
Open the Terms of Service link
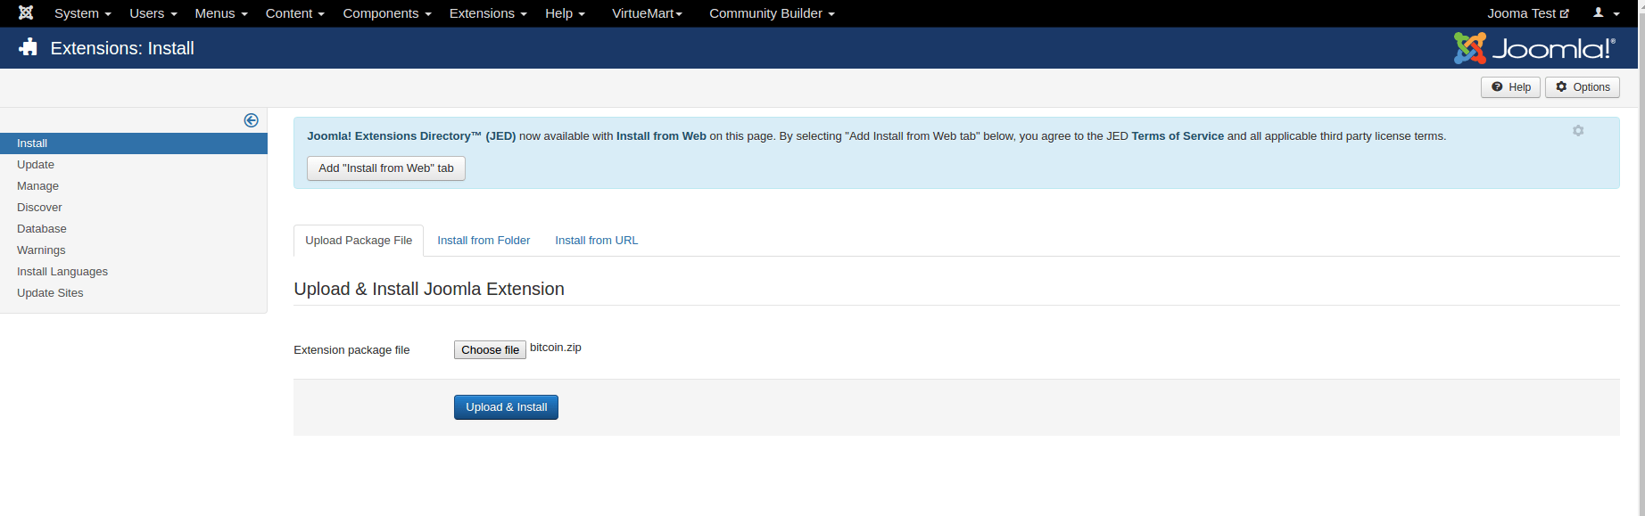click(1178, 136)
